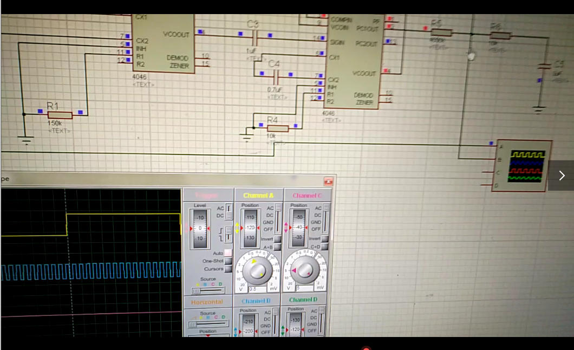Click the '<TEXT>' label under the left 4046

tap(143, 85)
